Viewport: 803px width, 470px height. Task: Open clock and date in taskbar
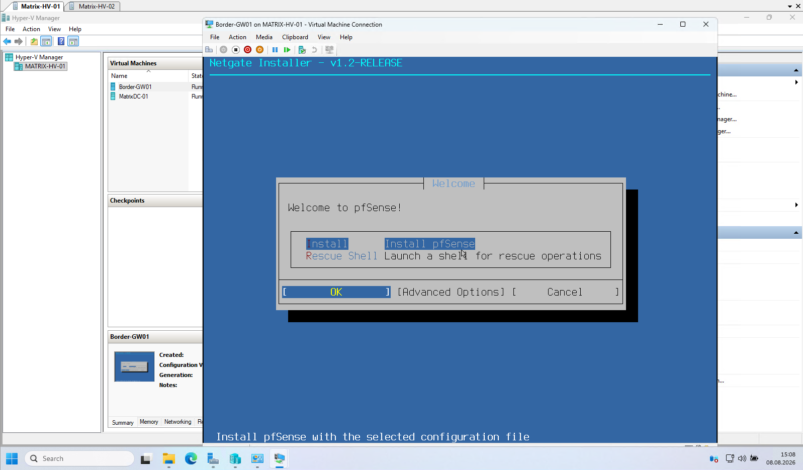click(x=780, y=458)
